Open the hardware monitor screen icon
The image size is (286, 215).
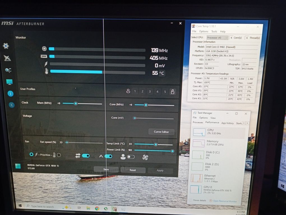click(x=9, y=82)
